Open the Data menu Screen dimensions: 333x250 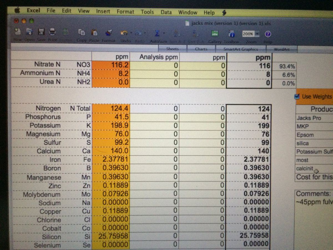[166, 12]
